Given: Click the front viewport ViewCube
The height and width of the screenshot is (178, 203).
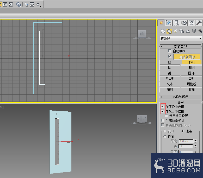Looking at the screenshot, I should click(x=142, y=34).
